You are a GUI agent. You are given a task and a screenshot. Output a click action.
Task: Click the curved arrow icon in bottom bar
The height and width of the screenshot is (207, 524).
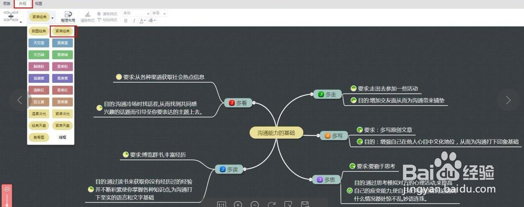271,204
